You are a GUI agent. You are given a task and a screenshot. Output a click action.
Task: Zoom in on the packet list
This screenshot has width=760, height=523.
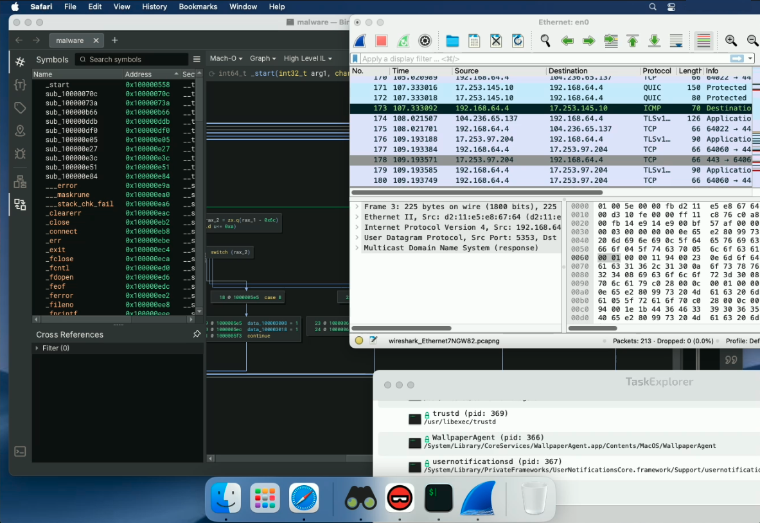(x=732, y=40)
